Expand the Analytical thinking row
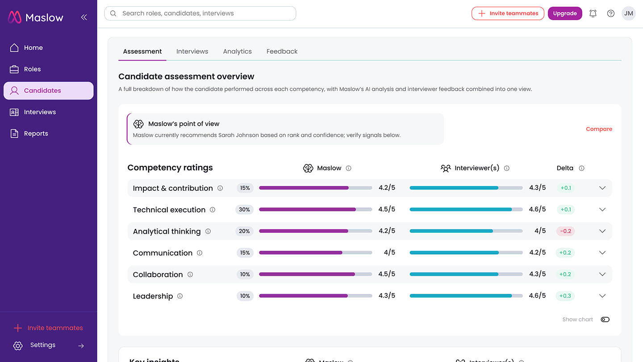The height and width of the screenshot is (362, 643). (x=602, y=231)
